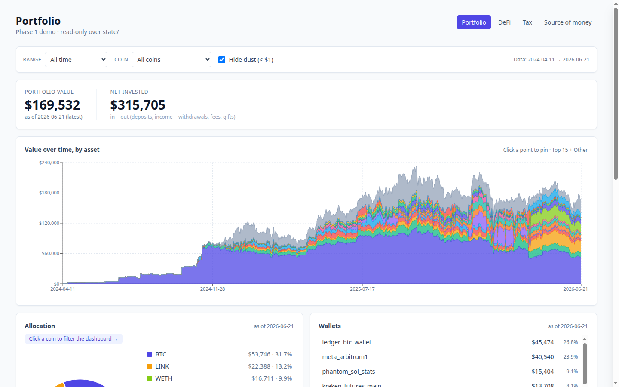Open the Tax tab
This screenshot has width=619, height=387.
(x=527, y=22)
